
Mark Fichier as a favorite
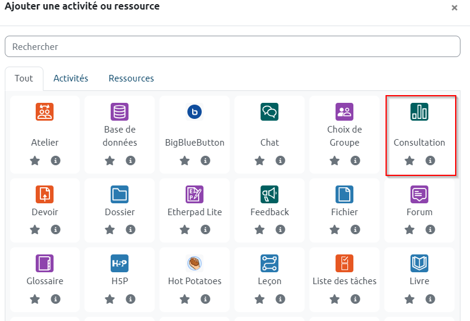[x=334, y=229]
